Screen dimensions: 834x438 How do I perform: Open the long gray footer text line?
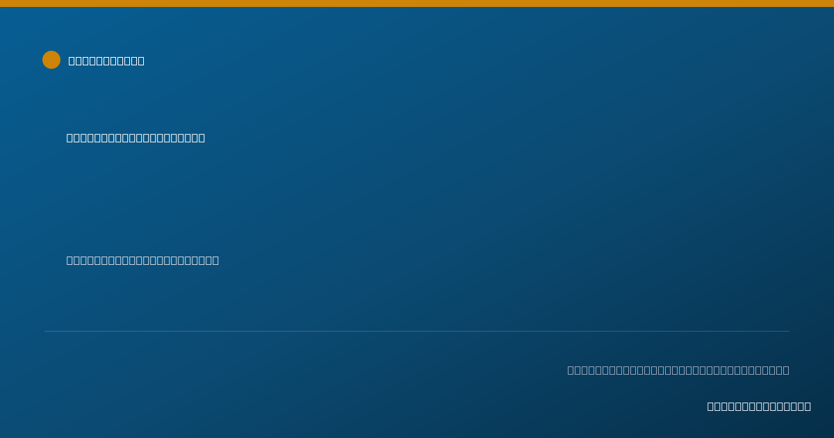coord(678,370)
